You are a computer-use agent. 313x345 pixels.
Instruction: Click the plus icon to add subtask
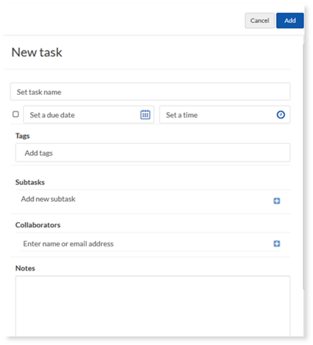[x=277, y=201]
